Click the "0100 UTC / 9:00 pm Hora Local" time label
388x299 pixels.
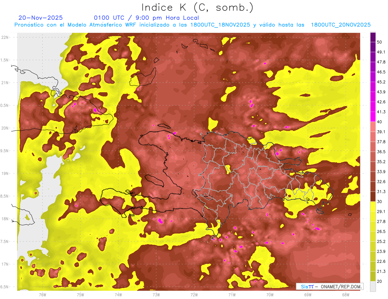(146, 18)
